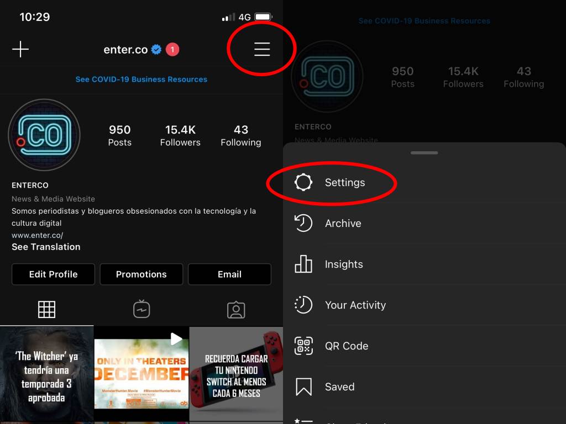566x424 pixels.
Task: Tap the dimmed profile picture behind menu
Action: (327, 76)
